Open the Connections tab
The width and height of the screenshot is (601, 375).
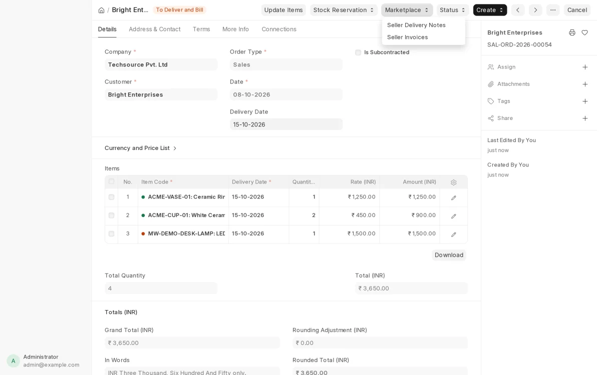pyautogui.click(x=279, y=29)
